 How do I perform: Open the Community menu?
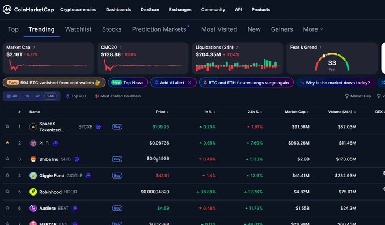[213, 10]
